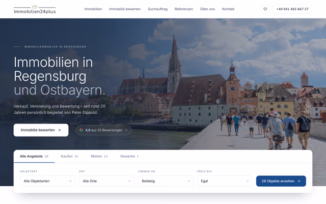The height and width of the screenshot is (204, 326).
Task: Open Referenzen page
Action: pos(184,9)
